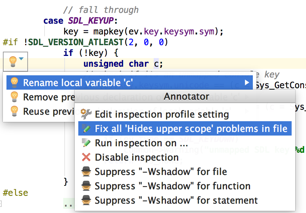Expand the submenu arrow on the Remove previous declaration row
The height and width of the screenshot is (213, 306).
click(x=247, y=97)
